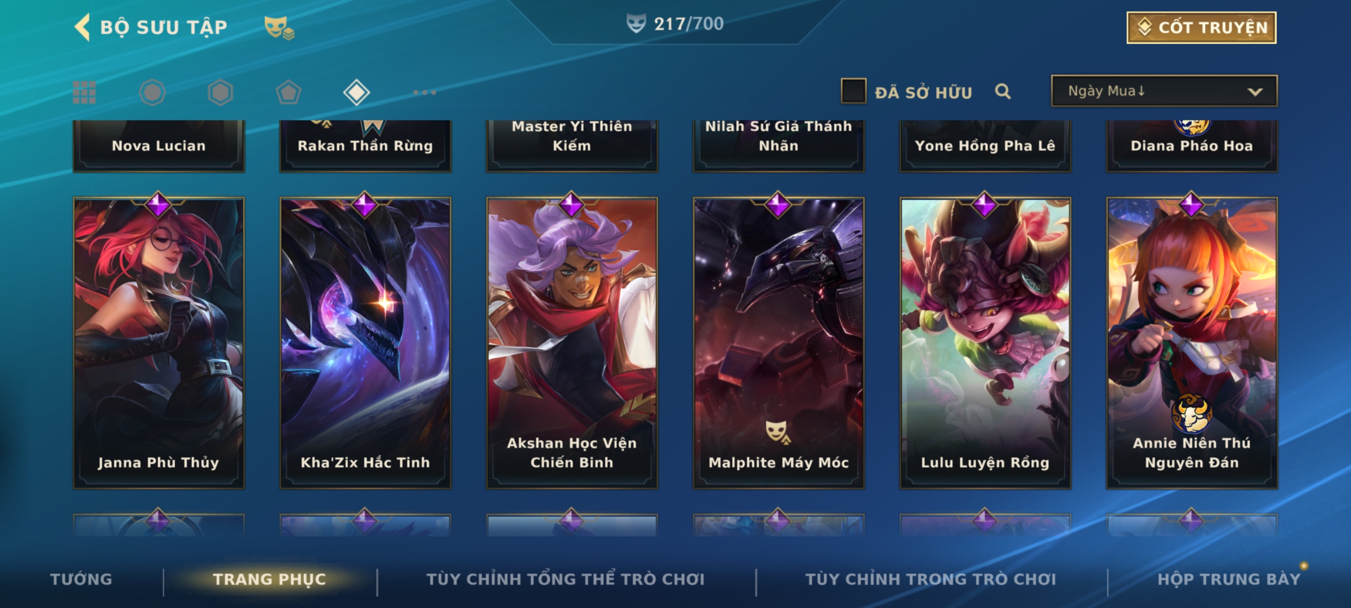Open the Ngày Mua sort dropdown
The image size is (1351, 608).
coord(1164,91)
